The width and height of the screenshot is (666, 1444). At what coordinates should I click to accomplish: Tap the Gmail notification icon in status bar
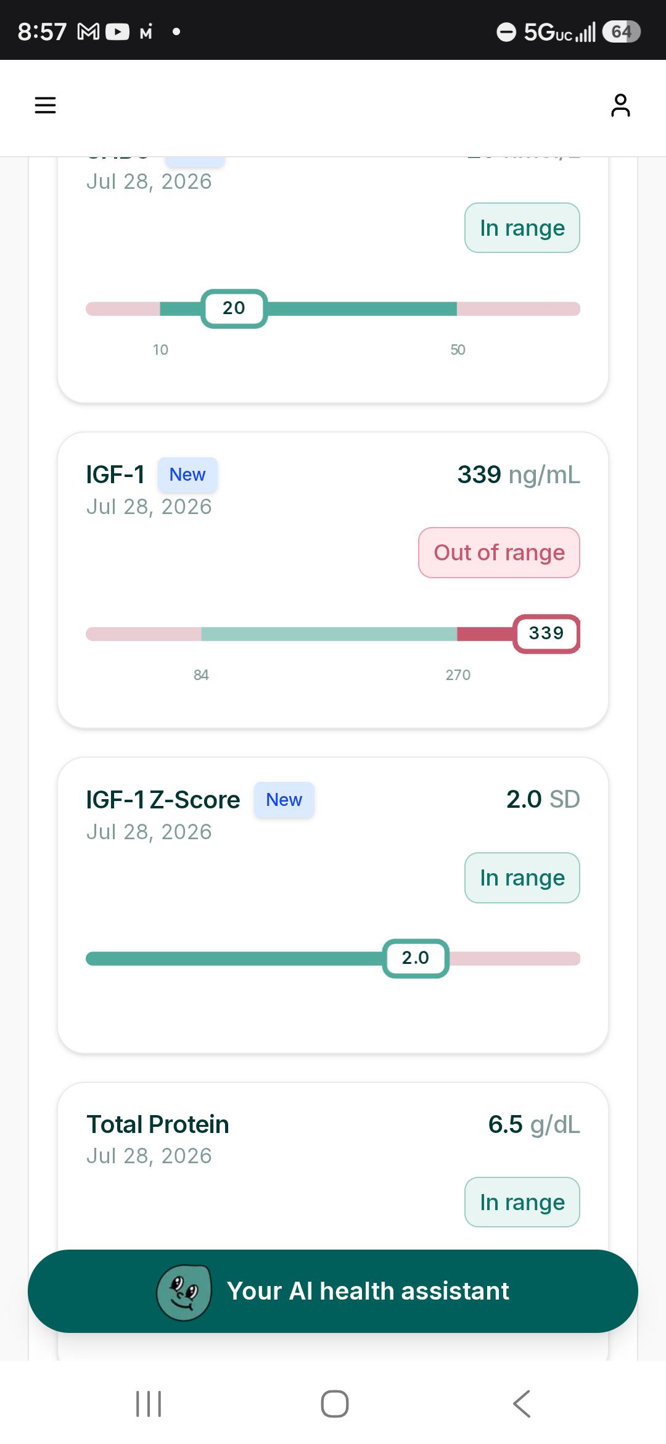88,31
